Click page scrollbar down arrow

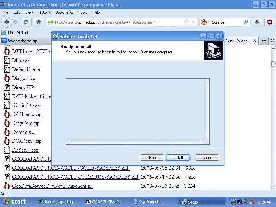pyautogui.click(x=273, y=187)
